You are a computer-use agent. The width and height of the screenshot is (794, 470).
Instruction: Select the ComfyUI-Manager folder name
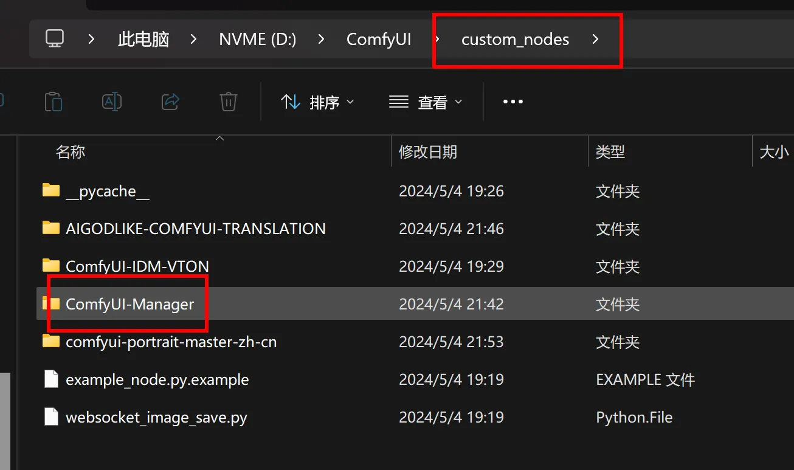(130, 304)
